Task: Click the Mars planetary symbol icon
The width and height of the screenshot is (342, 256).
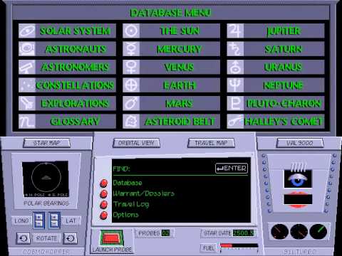Action: 131,103
